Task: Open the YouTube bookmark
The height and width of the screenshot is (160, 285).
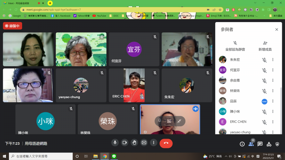Action: tap(99, 16)
